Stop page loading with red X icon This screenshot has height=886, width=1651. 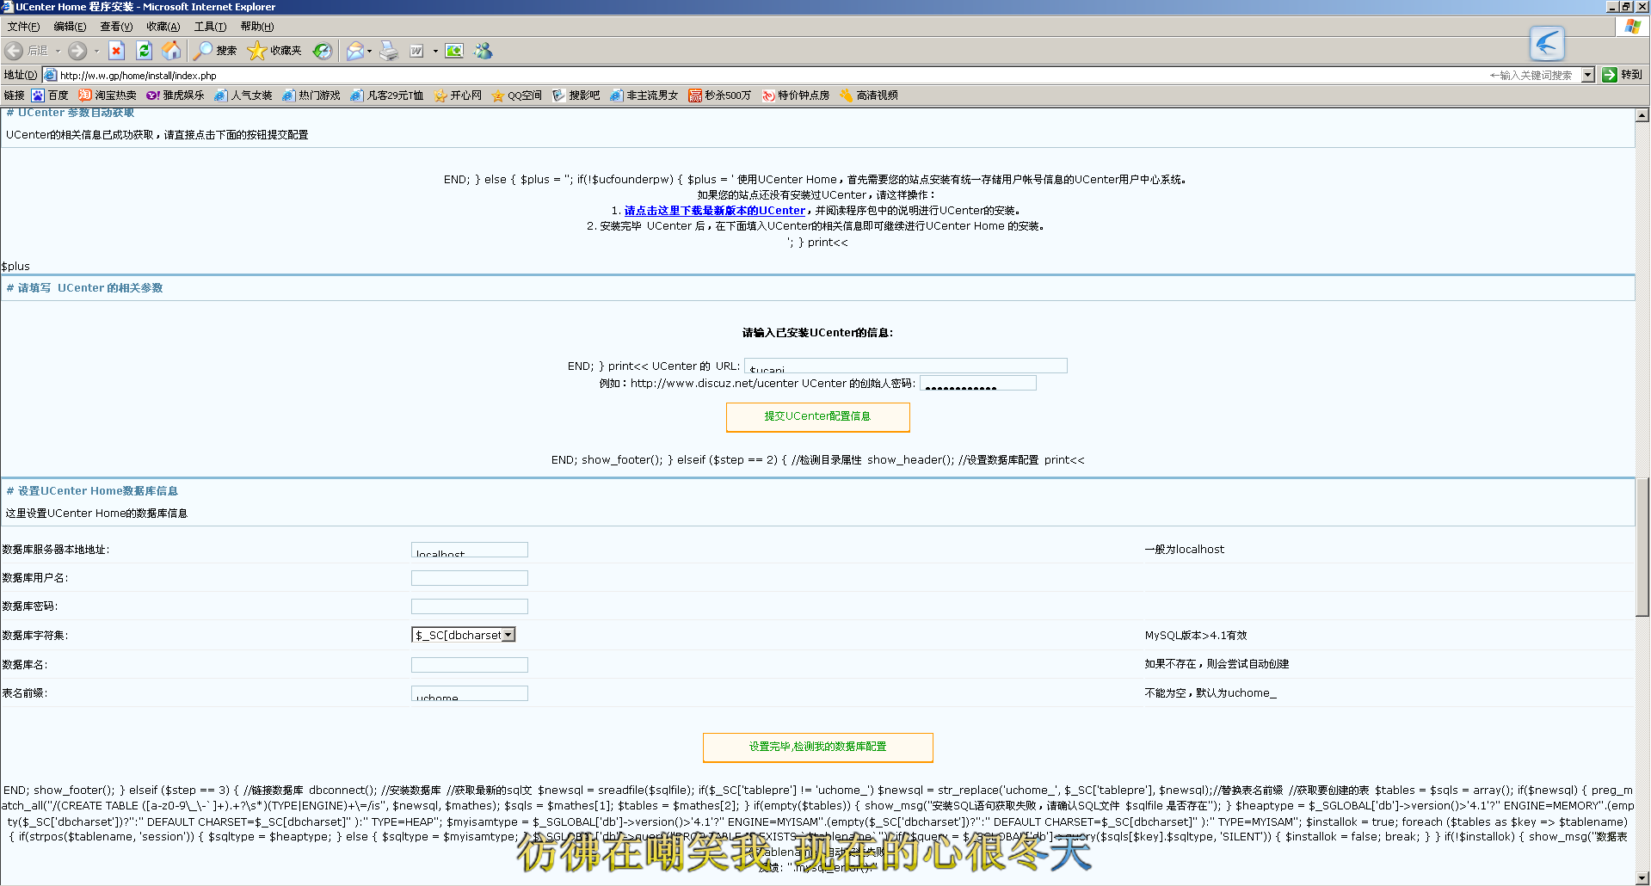click(x=117, y=51)
